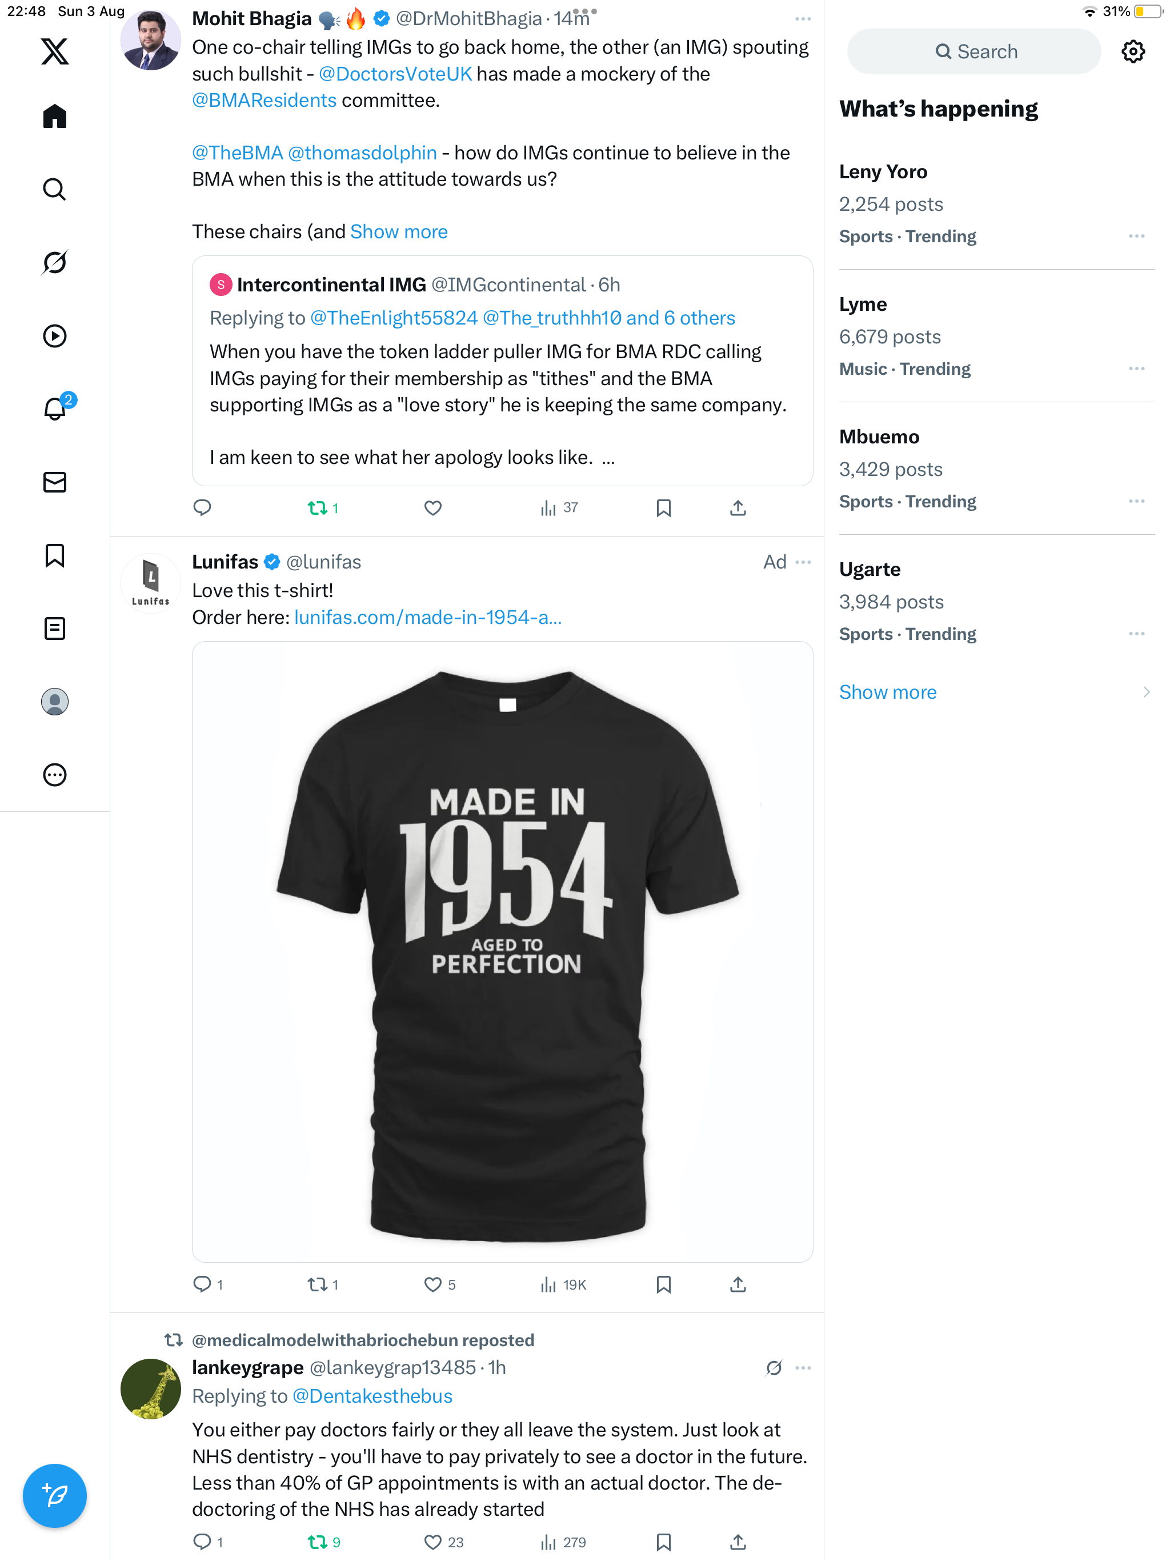Open more menu on Lunifas ad
Screen dimensions: 1170x1561
(803, 562)
